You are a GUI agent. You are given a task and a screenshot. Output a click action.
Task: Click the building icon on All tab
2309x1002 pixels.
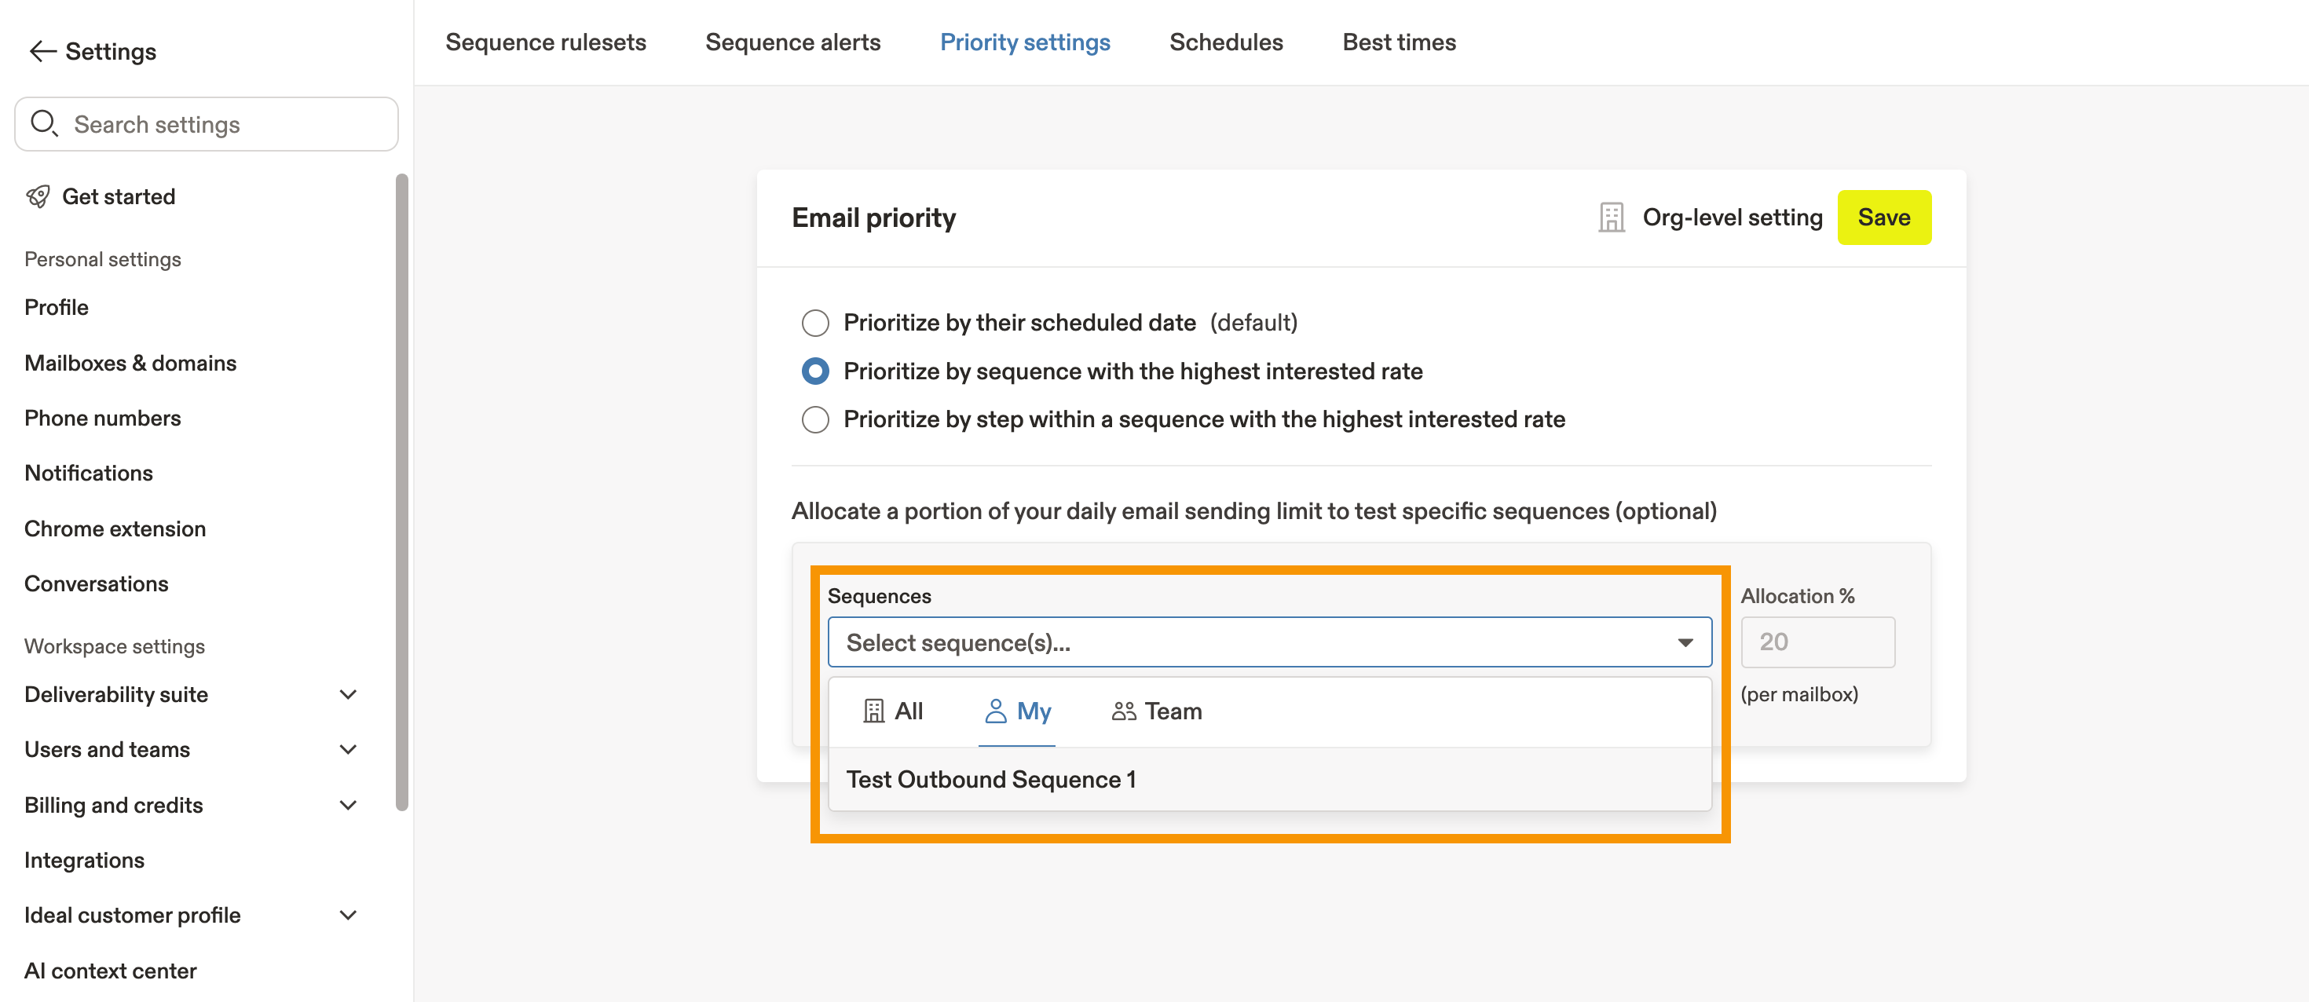pyautogui.click(x=873, y=711)
